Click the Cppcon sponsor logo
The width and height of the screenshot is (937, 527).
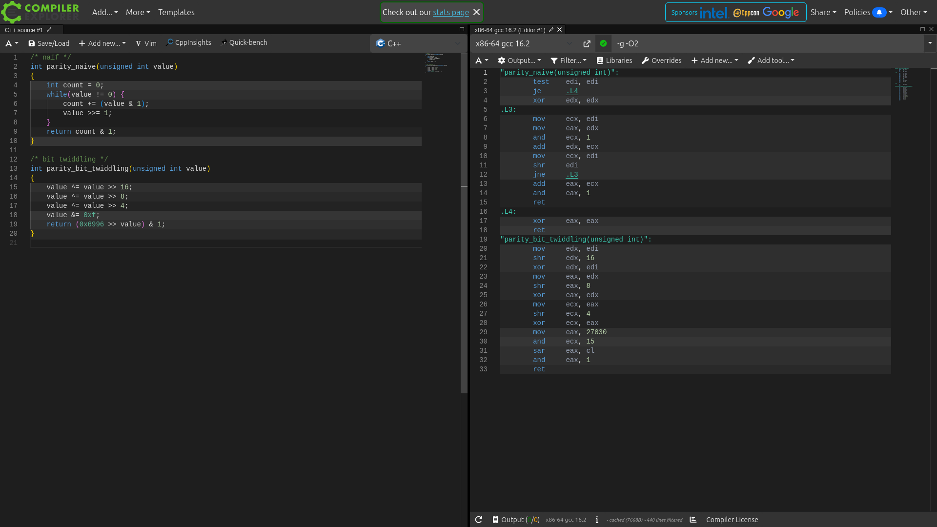746,13
